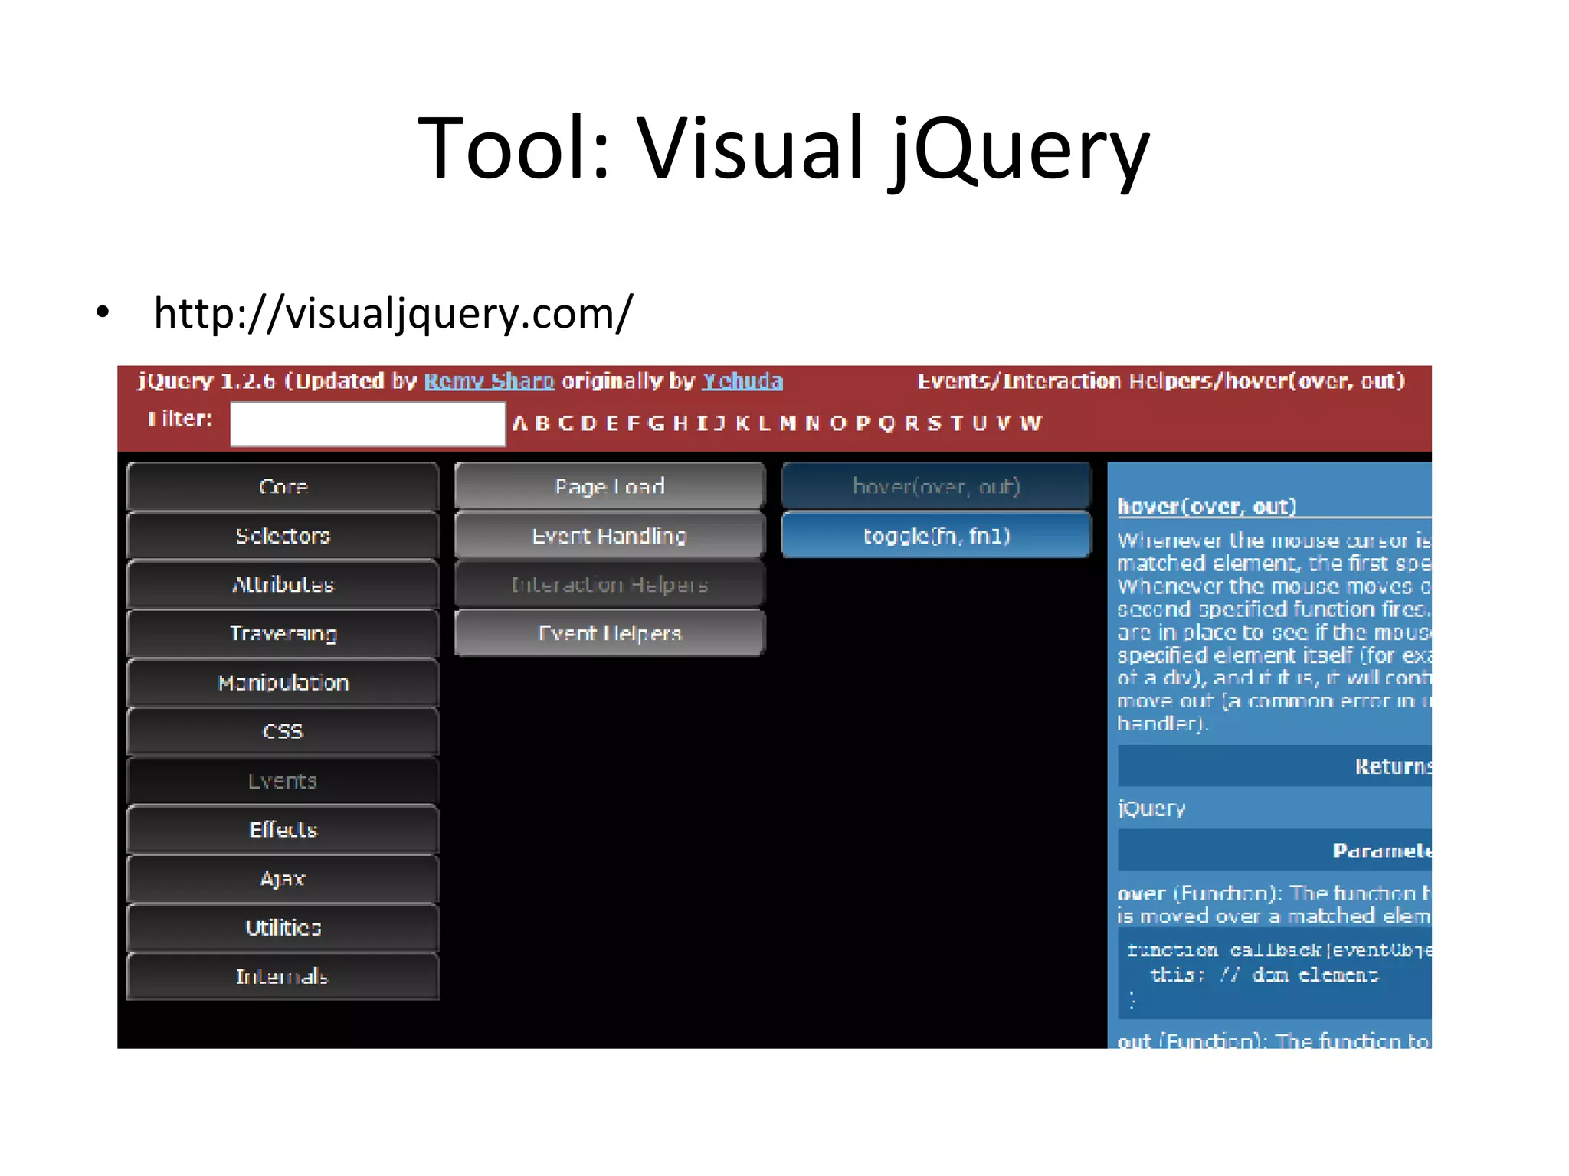The height and width of the screenshot is (1176, 1569).
Task: Filter by letter I
Action: tap(702, 423)
